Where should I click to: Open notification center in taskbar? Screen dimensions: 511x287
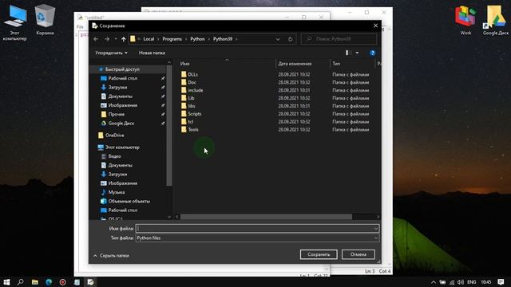pos(501,281)
